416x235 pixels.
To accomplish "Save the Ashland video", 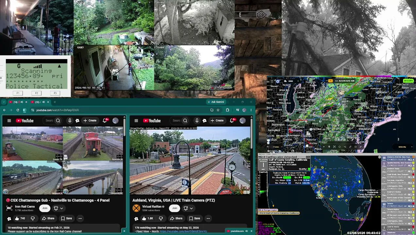I will pyautogui.click(x=194, y=218).
